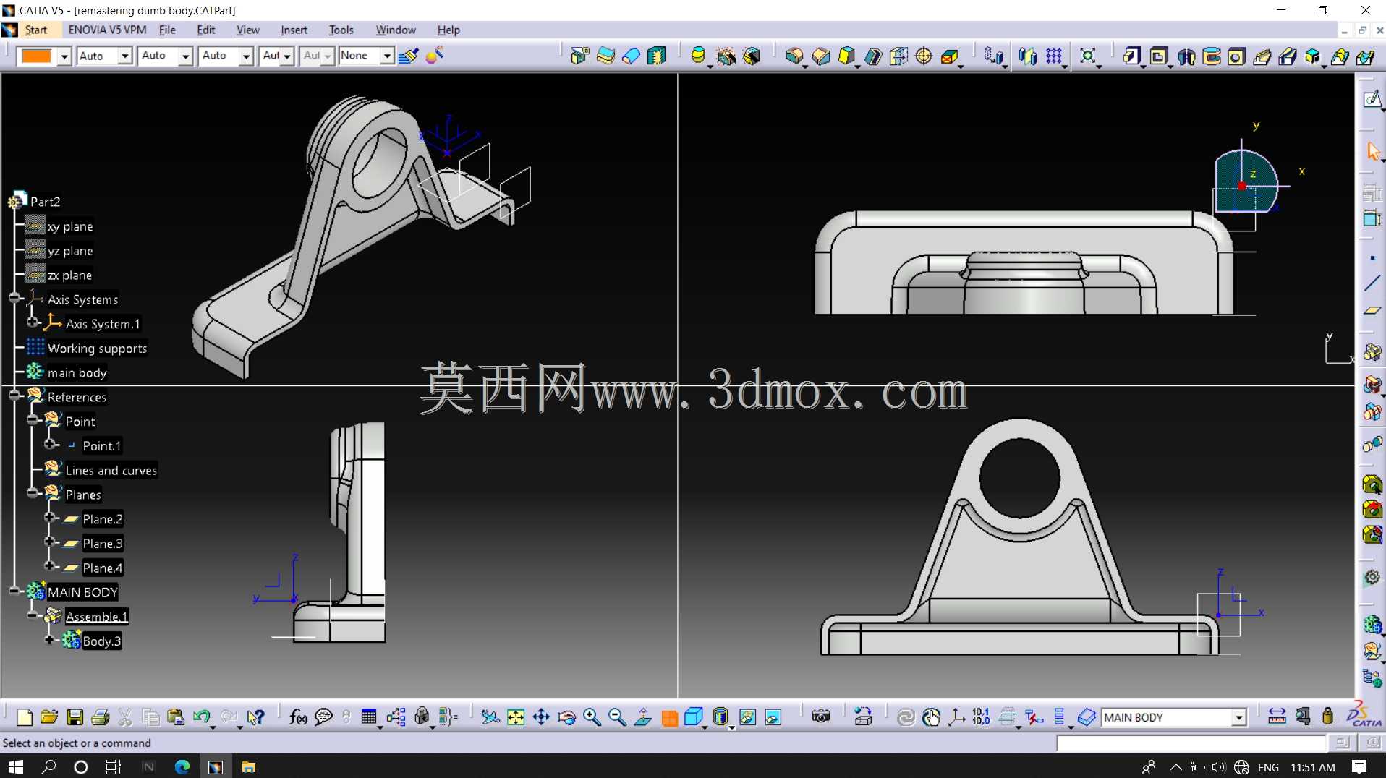
Task: Toggle Swap visible space icon
Action: [x=773, y=717]
